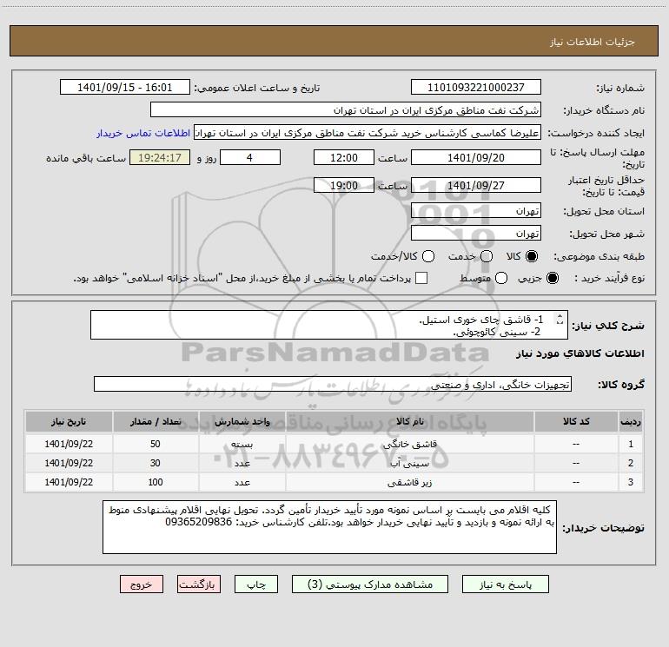Screen dimensions: 669x647
Task: Click the 'تعداد / مقدار' column header
Action: [156, 422]
